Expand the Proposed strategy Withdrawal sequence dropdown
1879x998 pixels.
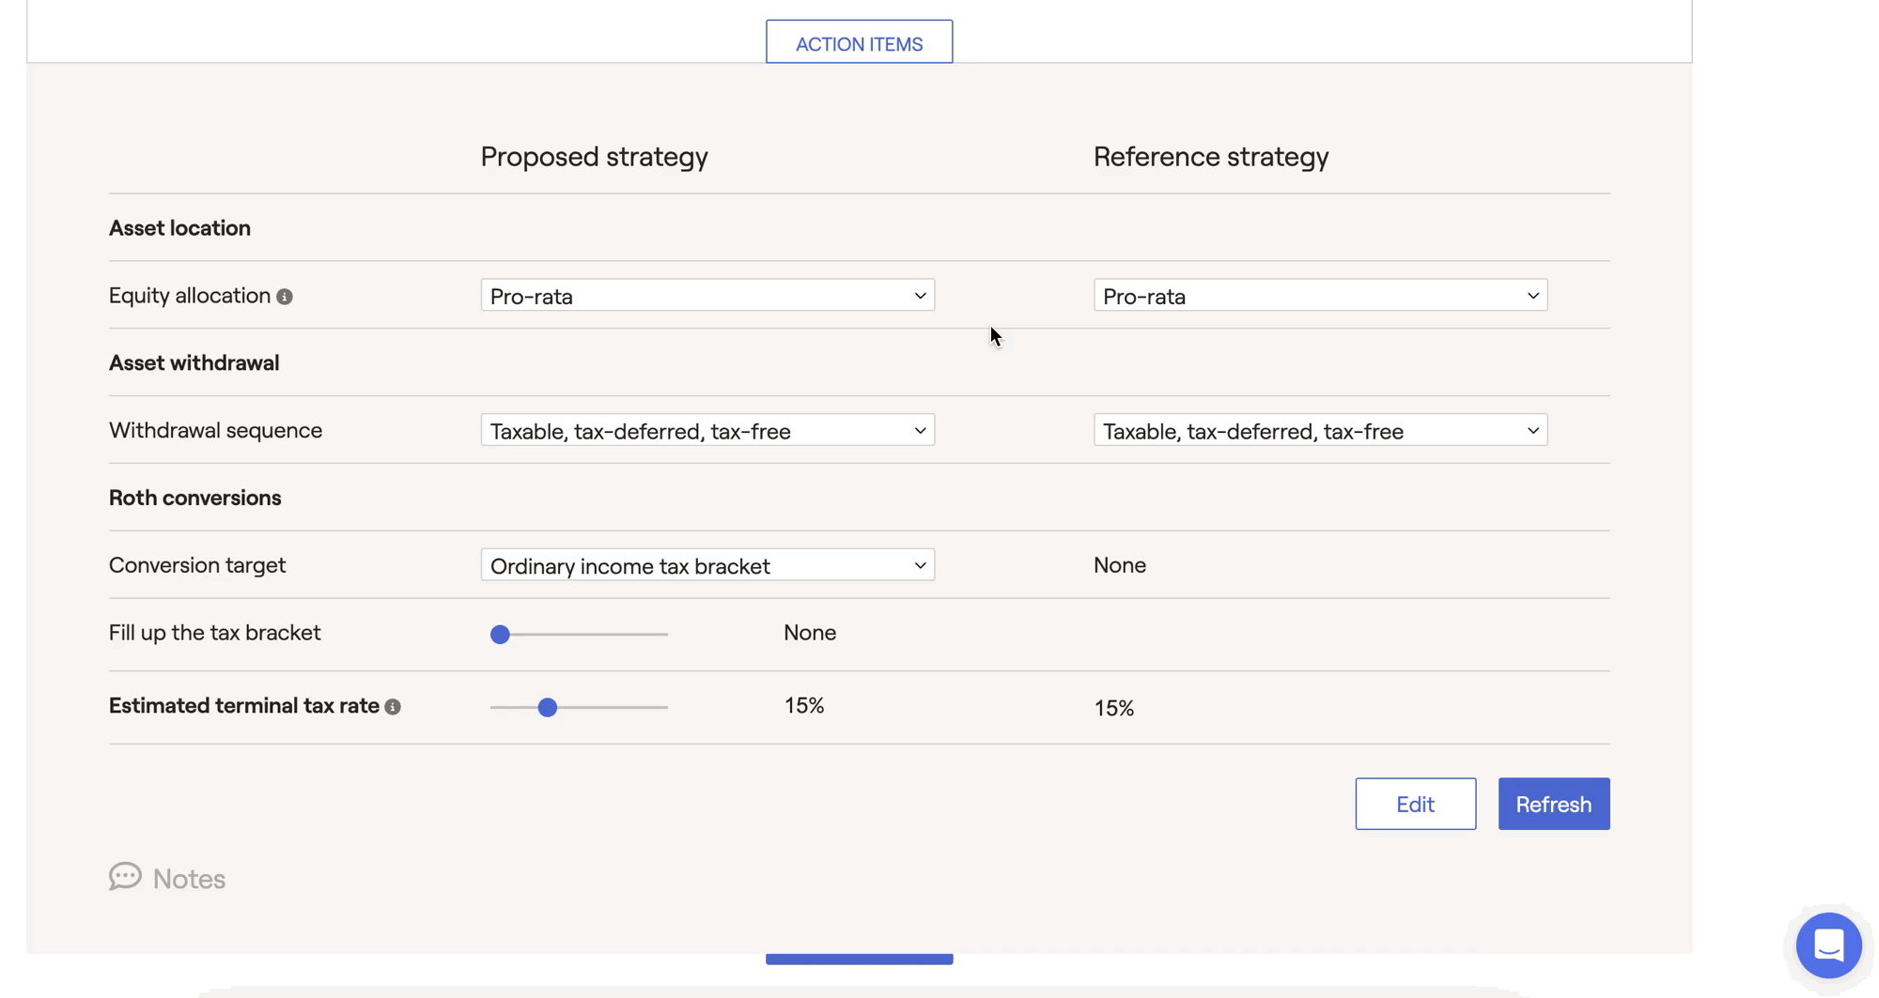[x=707, y=431]
